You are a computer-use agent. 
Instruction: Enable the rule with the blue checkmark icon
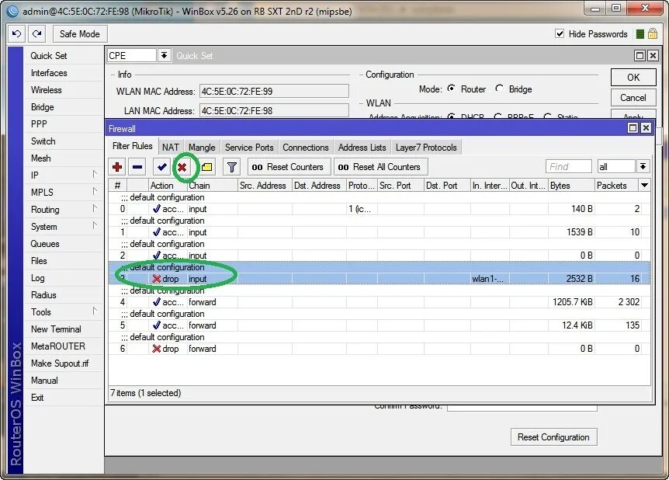click(161, 167)
